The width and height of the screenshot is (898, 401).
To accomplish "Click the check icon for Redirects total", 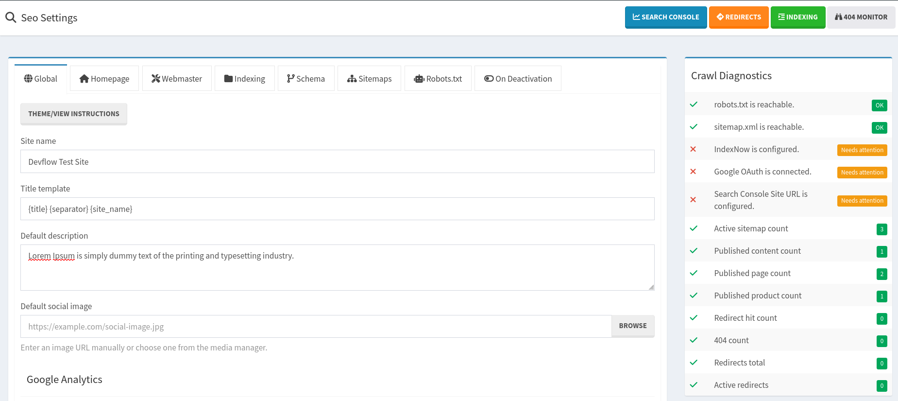I will click(694, 363).
